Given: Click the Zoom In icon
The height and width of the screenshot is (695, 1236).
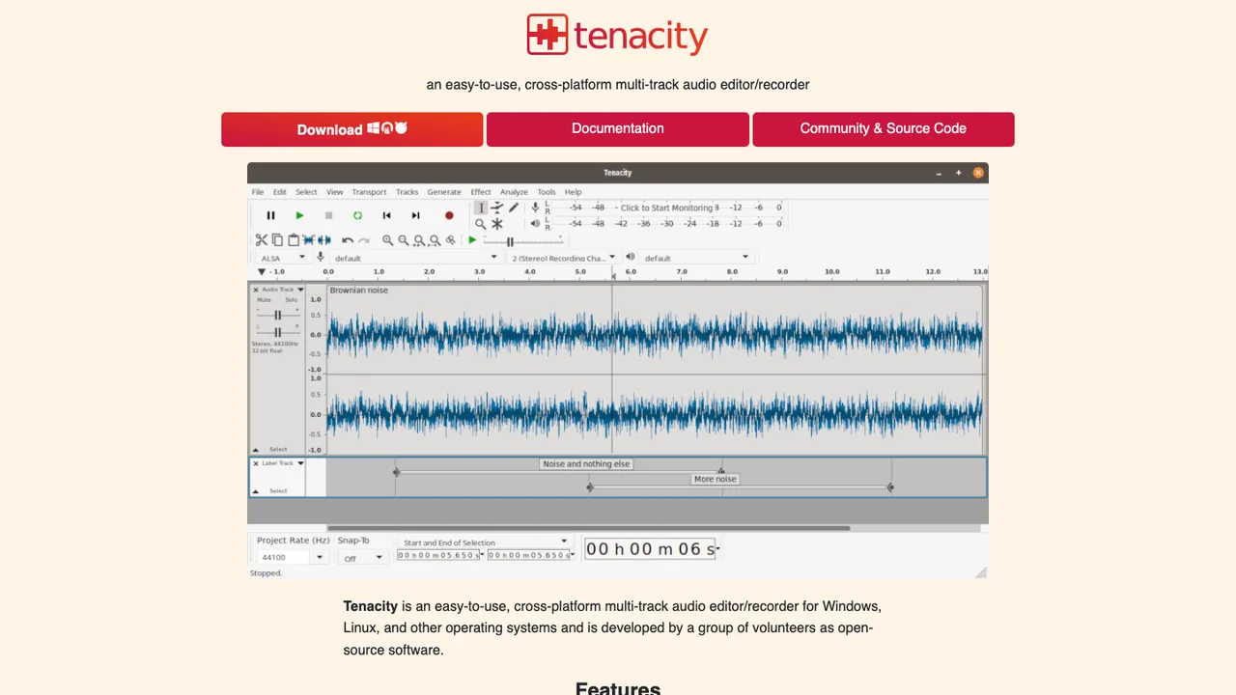Looking at the screenshot, I should click(x=387, y=240).
